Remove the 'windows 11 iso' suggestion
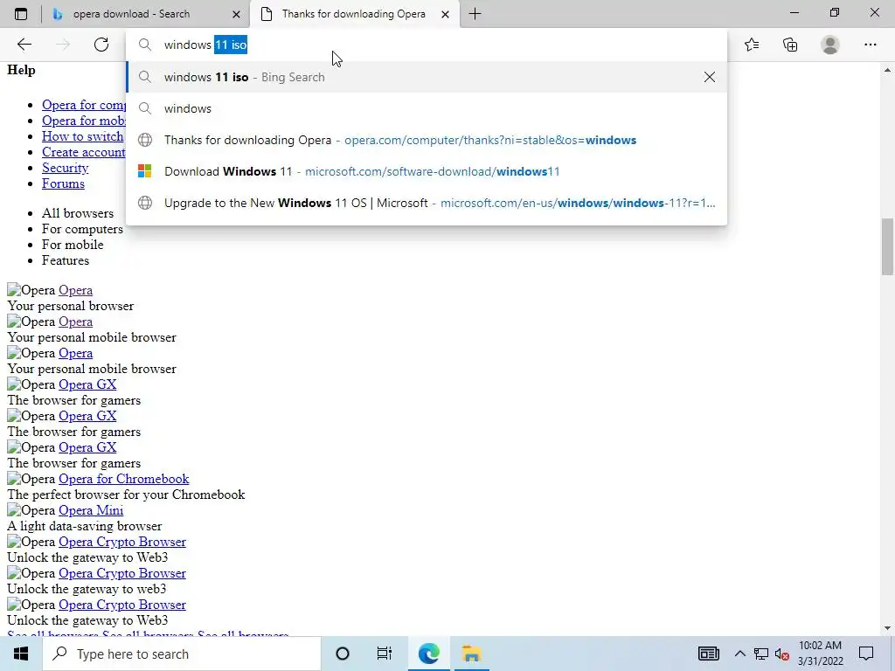 pyautogui.click(x=710, y=77)
